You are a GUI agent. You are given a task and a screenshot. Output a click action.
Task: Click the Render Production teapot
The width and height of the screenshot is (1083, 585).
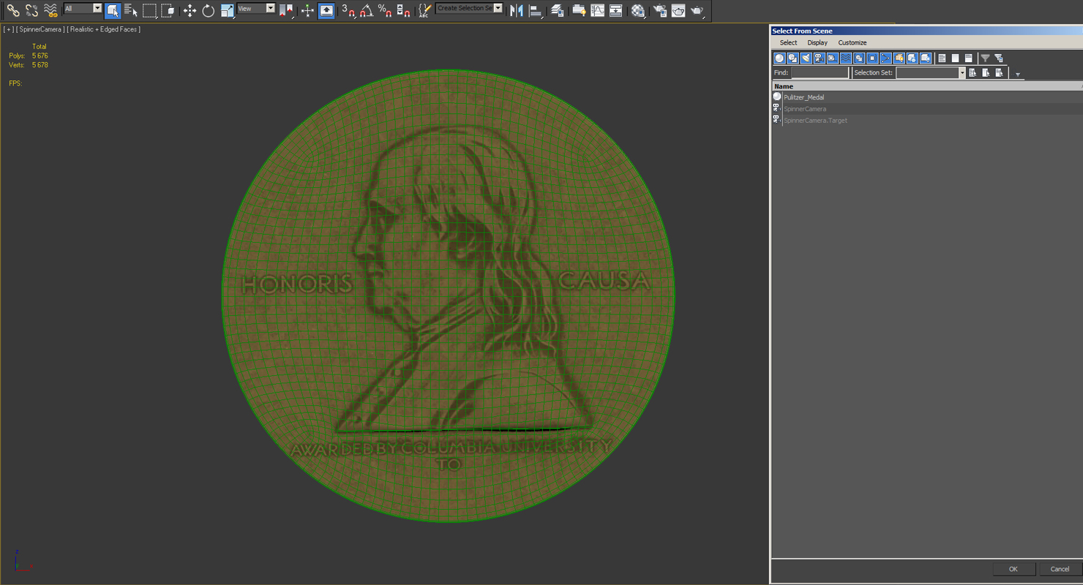point(697,10)
